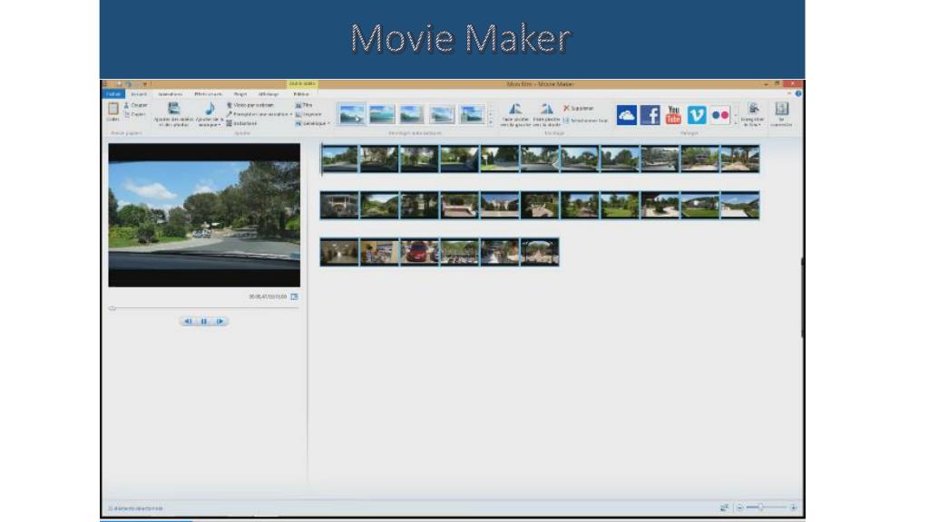929x522 pixels.
Task: Insert a Titre title clip
Action: pyautogui.click(x=304, y=105)
